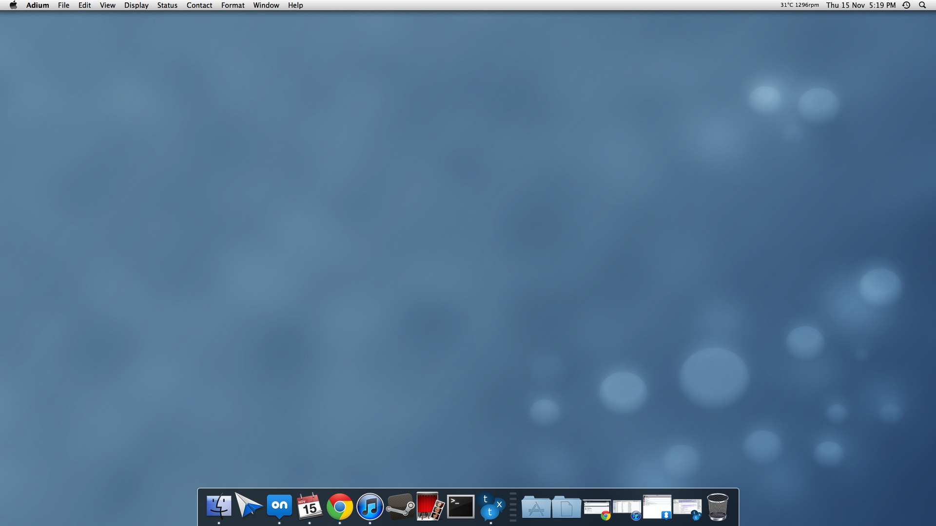This screenshot has height=526, width=936.
Task: Expand the Documents folder stack
Action: [x=566, y=507]
